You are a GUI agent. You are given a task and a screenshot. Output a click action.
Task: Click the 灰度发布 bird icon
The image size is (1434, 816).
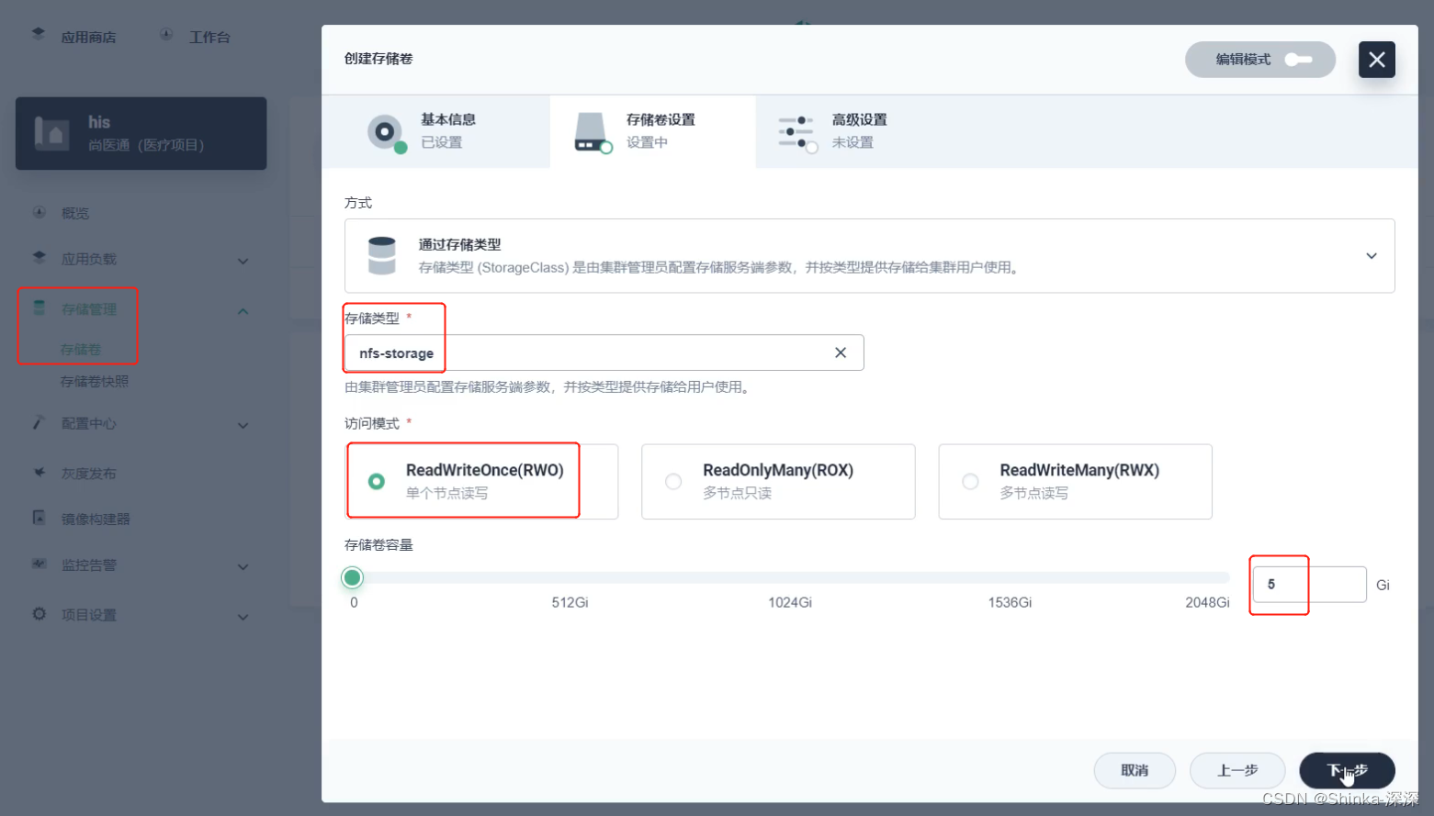(x=40, y=473)
